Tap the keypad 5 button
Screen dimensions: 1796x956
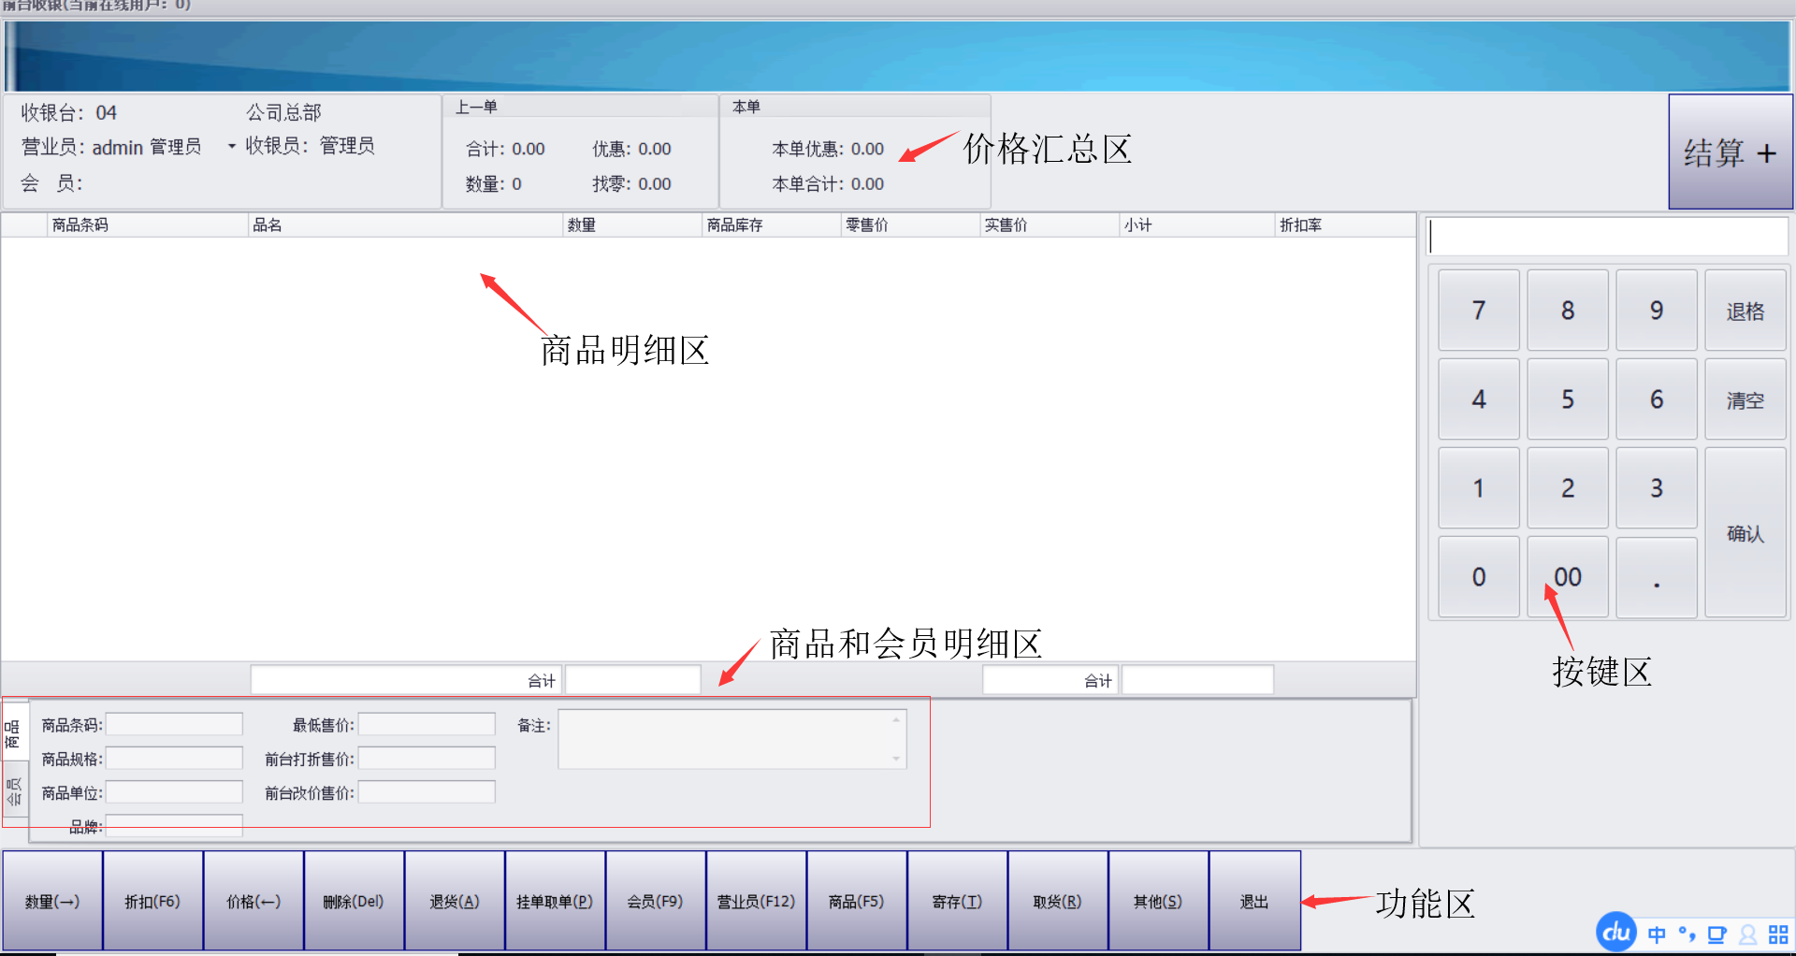click(x=1568, y=399)
